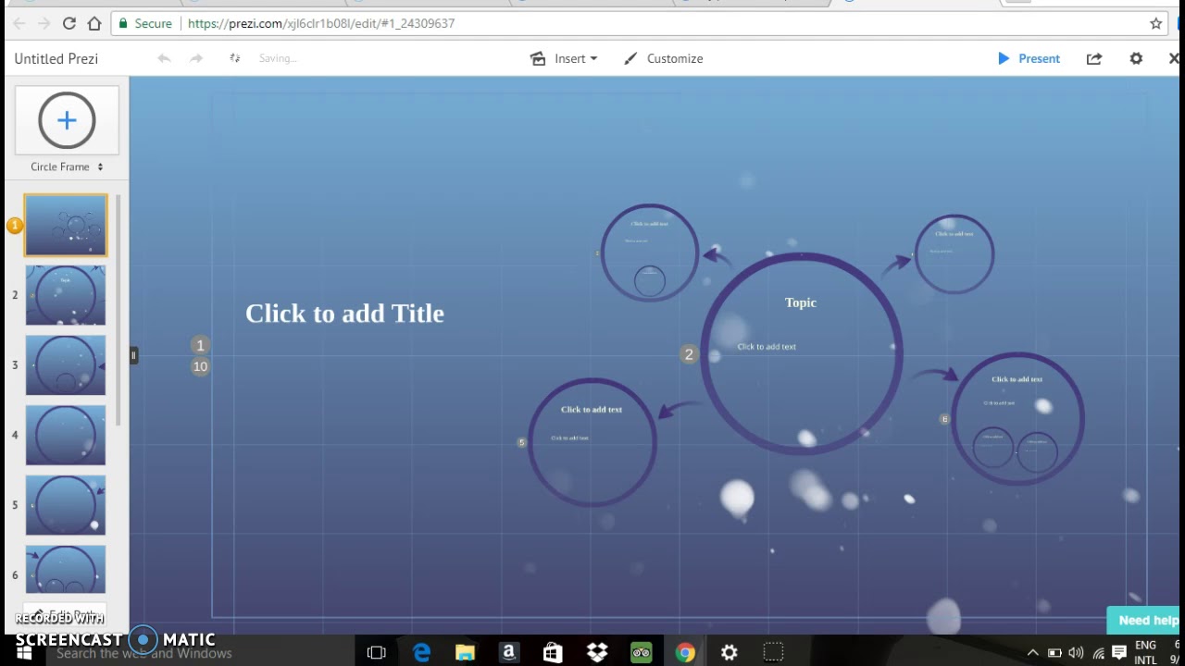Select the top-right small circle frame
This screenshot has height=666, width=1185.
click(954, 254)
